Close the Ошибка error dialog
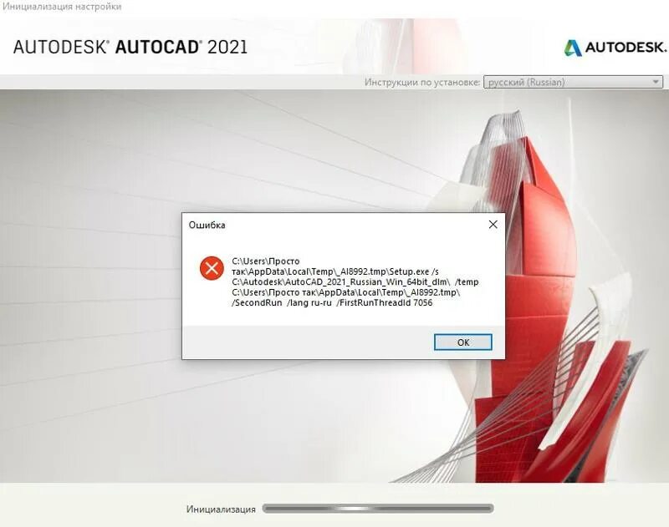The height and width of the screenshot is (527, 669). point(493,225)
